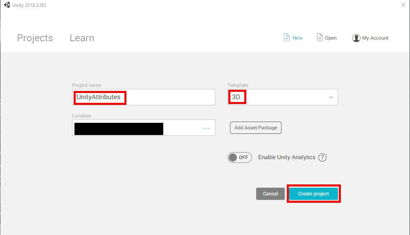Click the Cancel button
This screenshot has height=235, width=410.
pyautogui.click(x=270, y=194)
